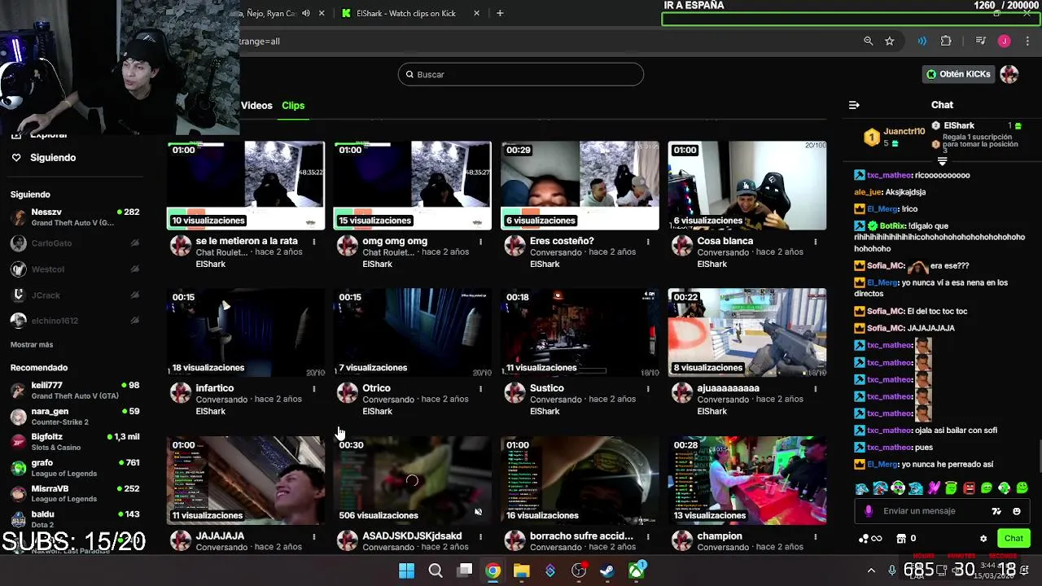
Task: Bookmark this page with the star icon
Action: 889,41
